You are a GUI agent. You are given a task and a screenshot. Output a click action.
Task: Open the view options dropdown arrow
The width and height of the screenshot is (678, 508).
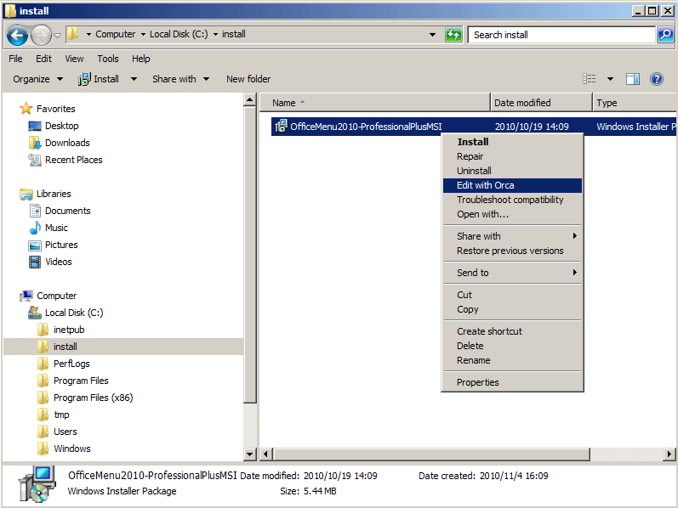[x=610, y=79]
